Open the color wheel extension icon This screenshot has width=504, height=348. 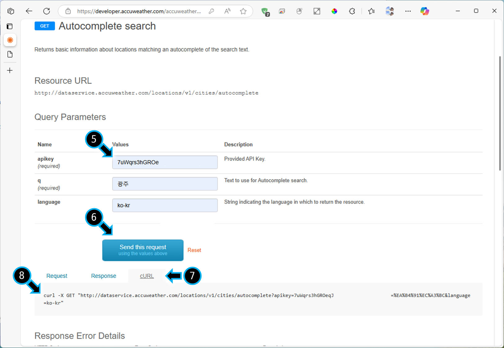pyautogui.click(x=334, y=11)
